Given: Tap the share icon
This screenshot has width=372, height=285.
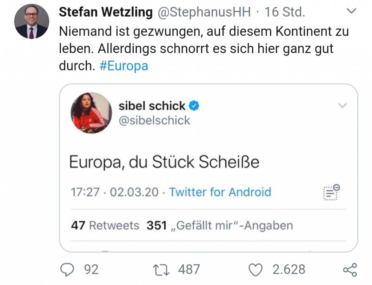Looking at the screenshot, I should click(x=350, y=269).
